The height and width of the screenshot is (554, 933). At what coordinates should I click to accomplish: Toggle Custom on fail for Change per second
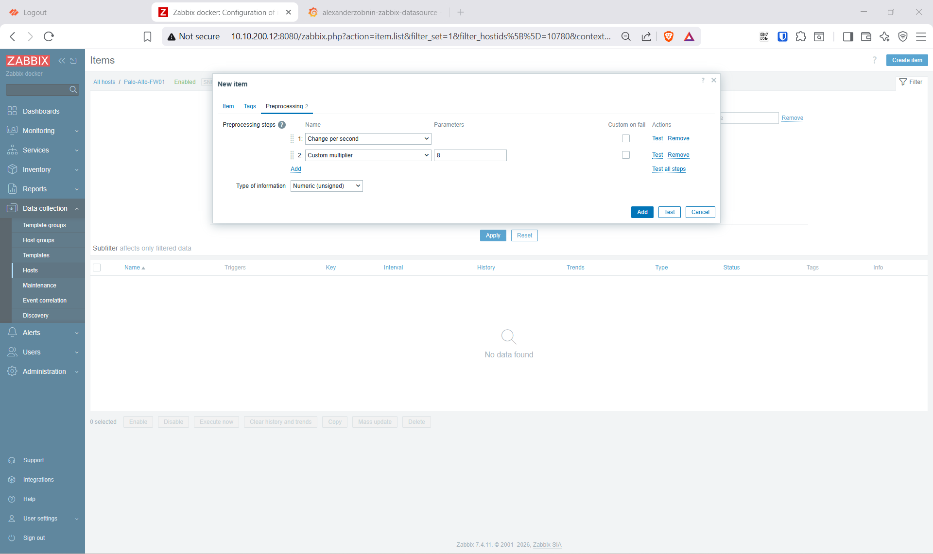tap(626, 139)
